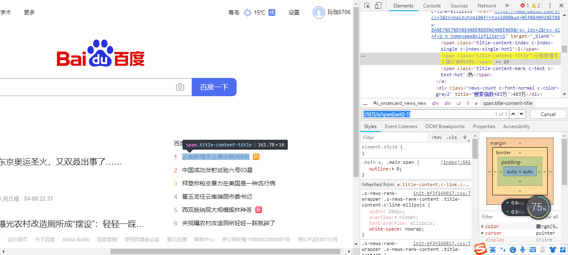This screenshot has width=568, height=255.
Task: Click Elements panel scroll-down arrow
Action: pos(564,94)
